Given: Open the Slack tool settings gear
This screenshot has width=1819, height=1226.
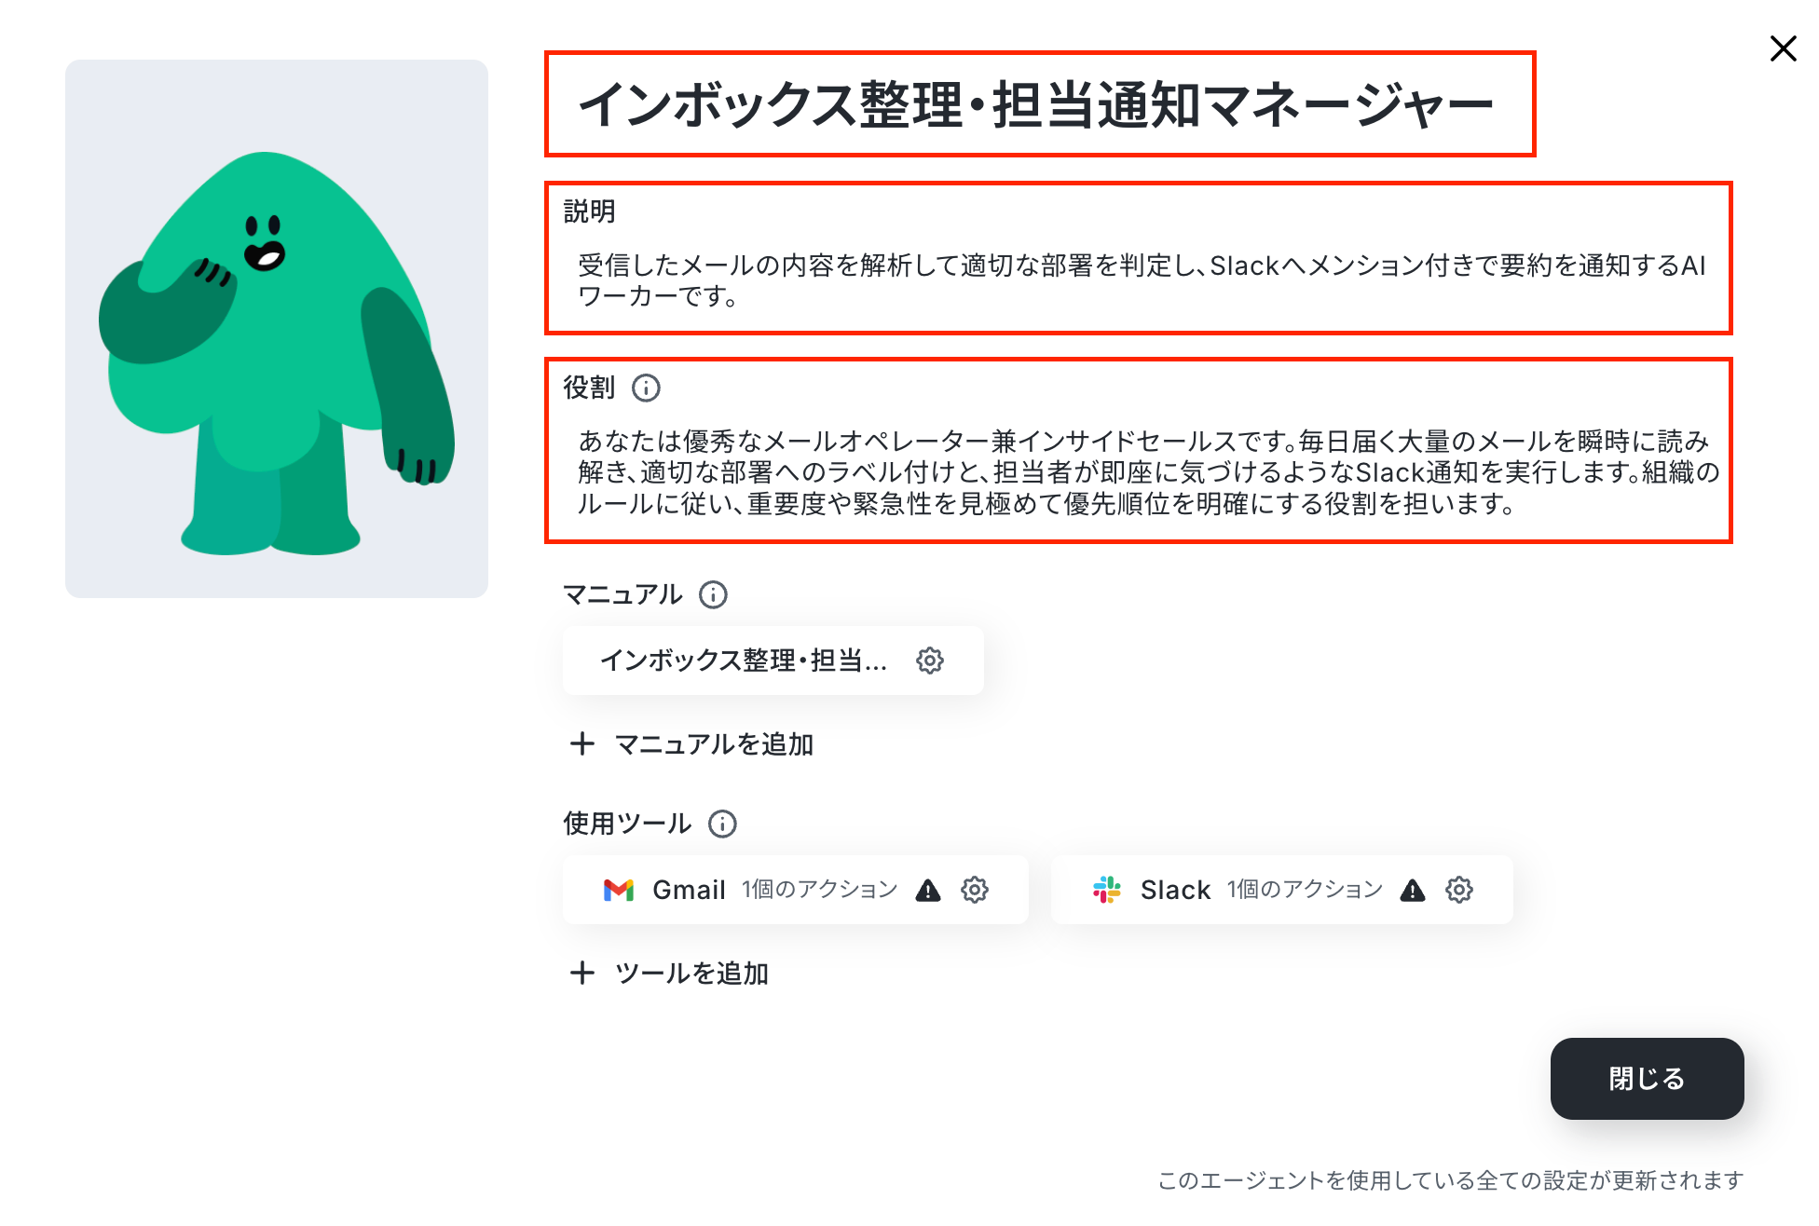Looking at the screenshot, I should point(1459,890).
